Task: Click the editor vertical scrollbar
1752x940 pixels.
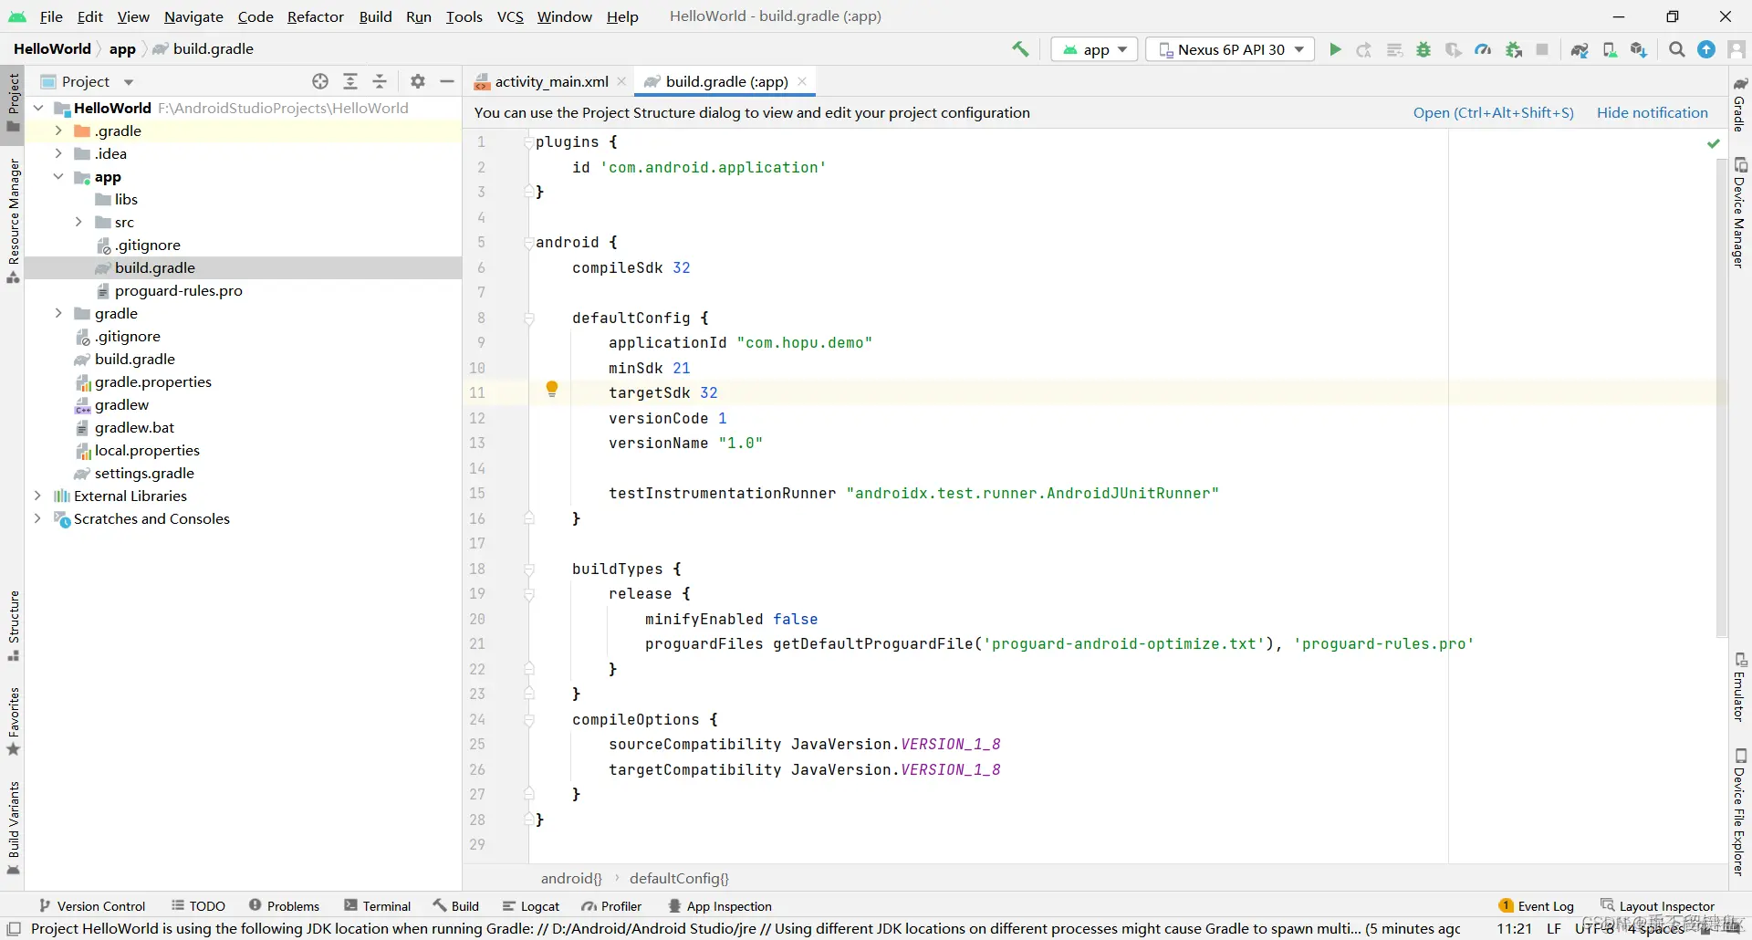Action: (1722, 397)
